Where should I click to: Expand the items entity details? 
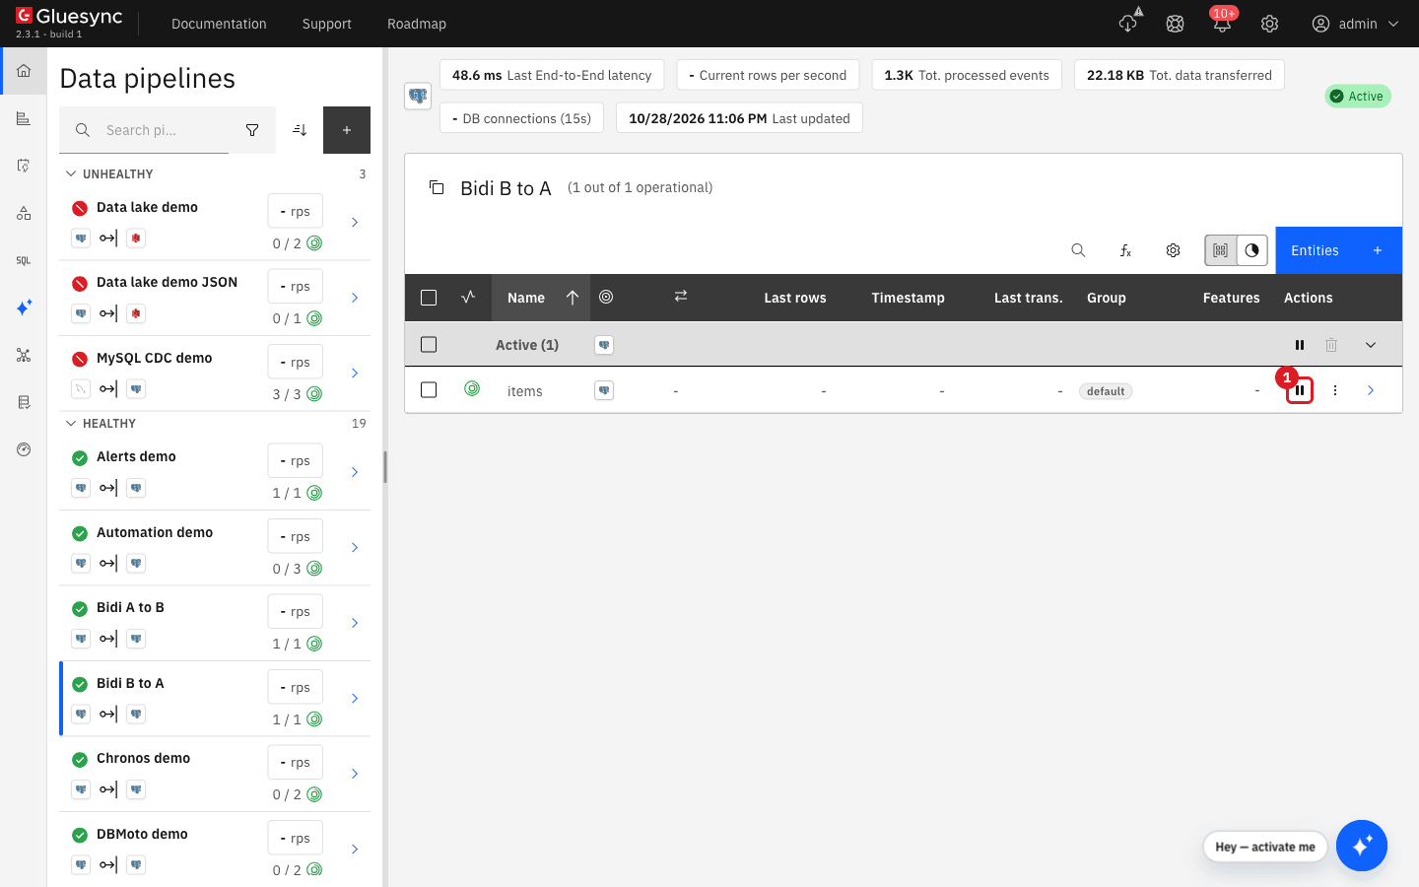pos(1371,390)
